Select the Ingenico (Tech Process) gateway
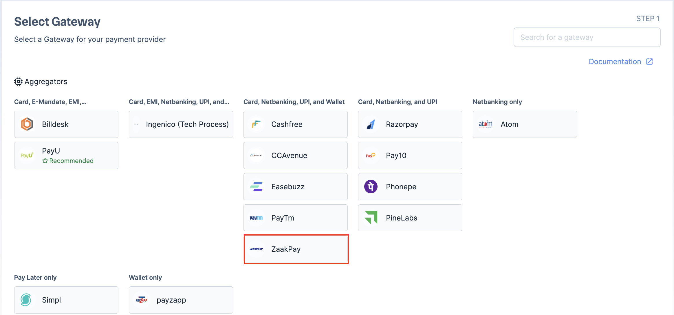 181,124
